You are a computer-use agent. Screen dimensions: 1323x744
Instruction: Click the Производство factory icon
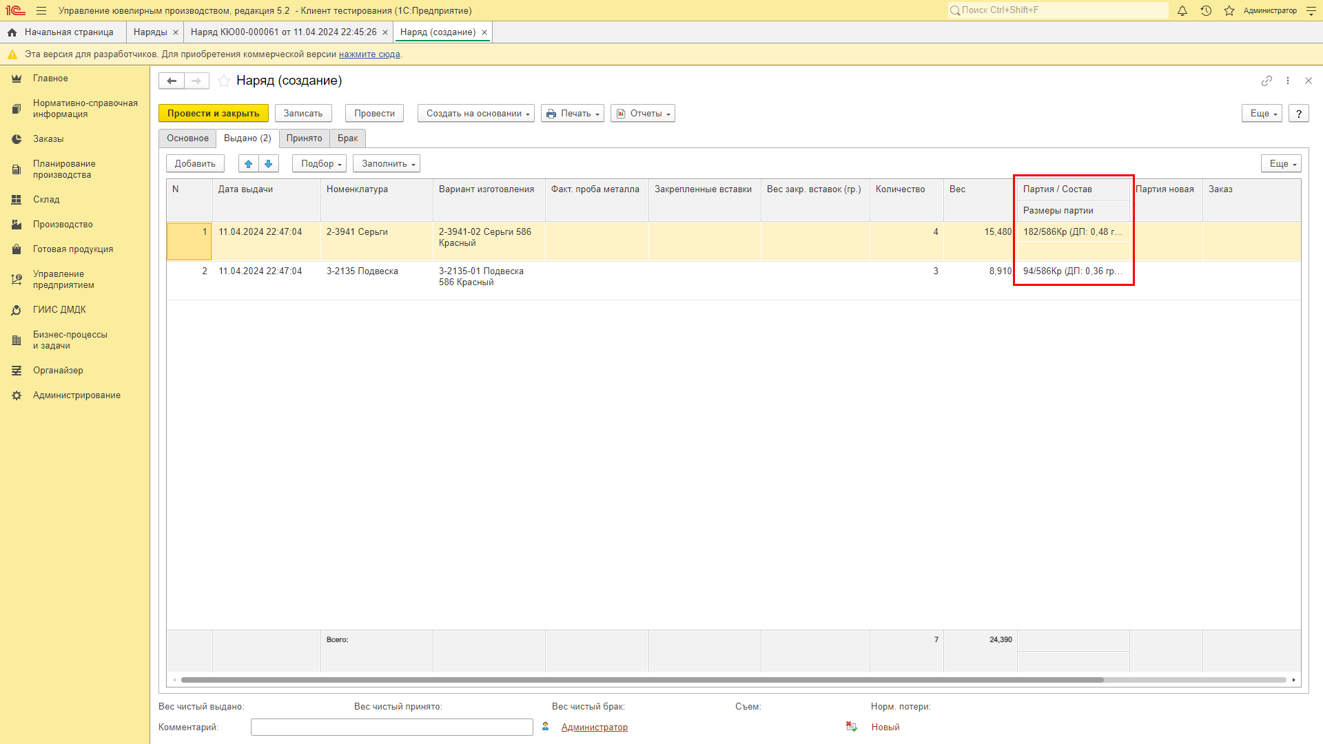(17, 225)
